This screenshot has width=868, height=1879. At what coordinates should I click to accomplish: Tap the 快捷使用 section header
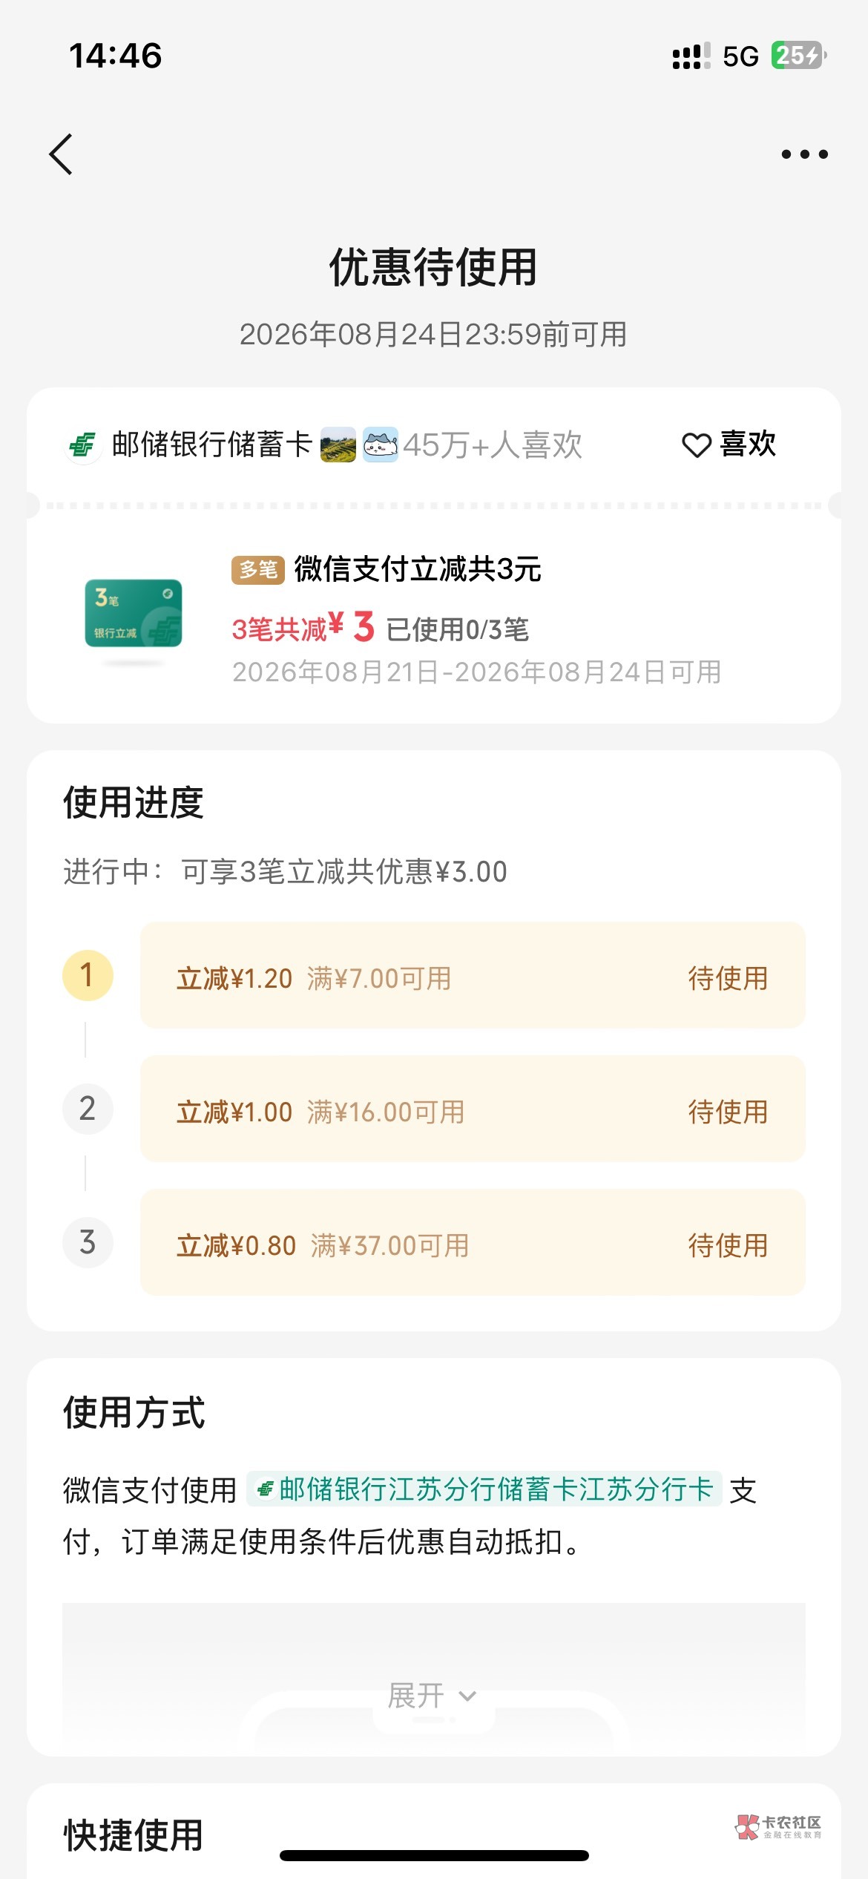tap(134, 1835)
